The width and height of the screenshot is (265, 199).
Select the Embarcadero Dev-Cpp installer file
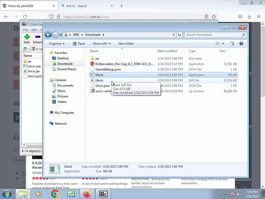click(164, 64)
